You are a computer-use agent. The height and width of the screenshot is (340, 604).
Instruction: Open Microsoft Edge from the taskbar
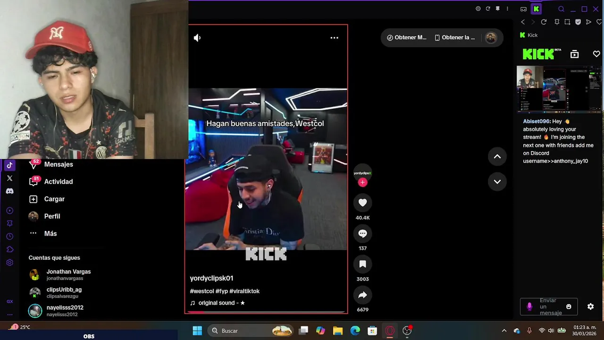(355, 331)
